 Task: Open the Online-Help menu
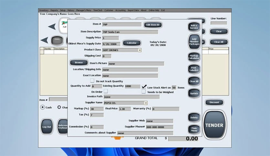coord(154,10)
